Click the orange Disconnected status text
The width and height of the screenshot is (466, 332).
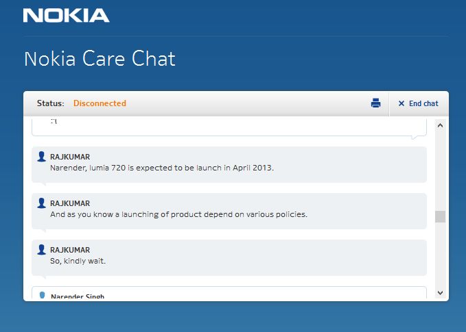100,103
